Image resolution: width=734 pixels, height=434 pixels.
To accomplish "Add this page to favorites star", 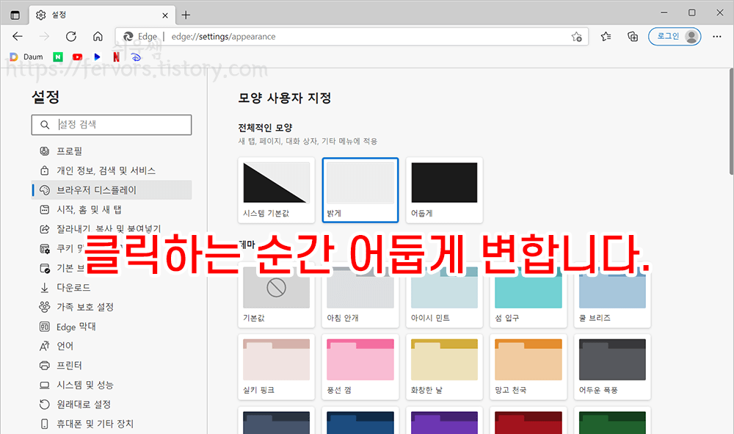I will pyautogui.click(x=576, y=37).
